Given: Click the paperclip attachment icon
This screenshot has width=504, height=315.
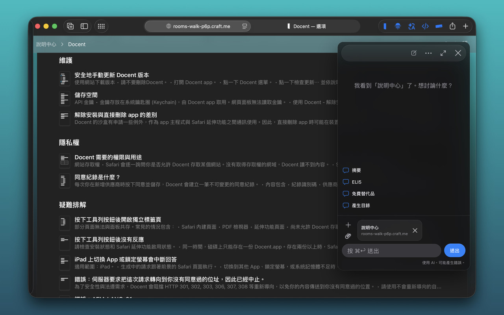Looking at the screenshot, I should (348, 236).
